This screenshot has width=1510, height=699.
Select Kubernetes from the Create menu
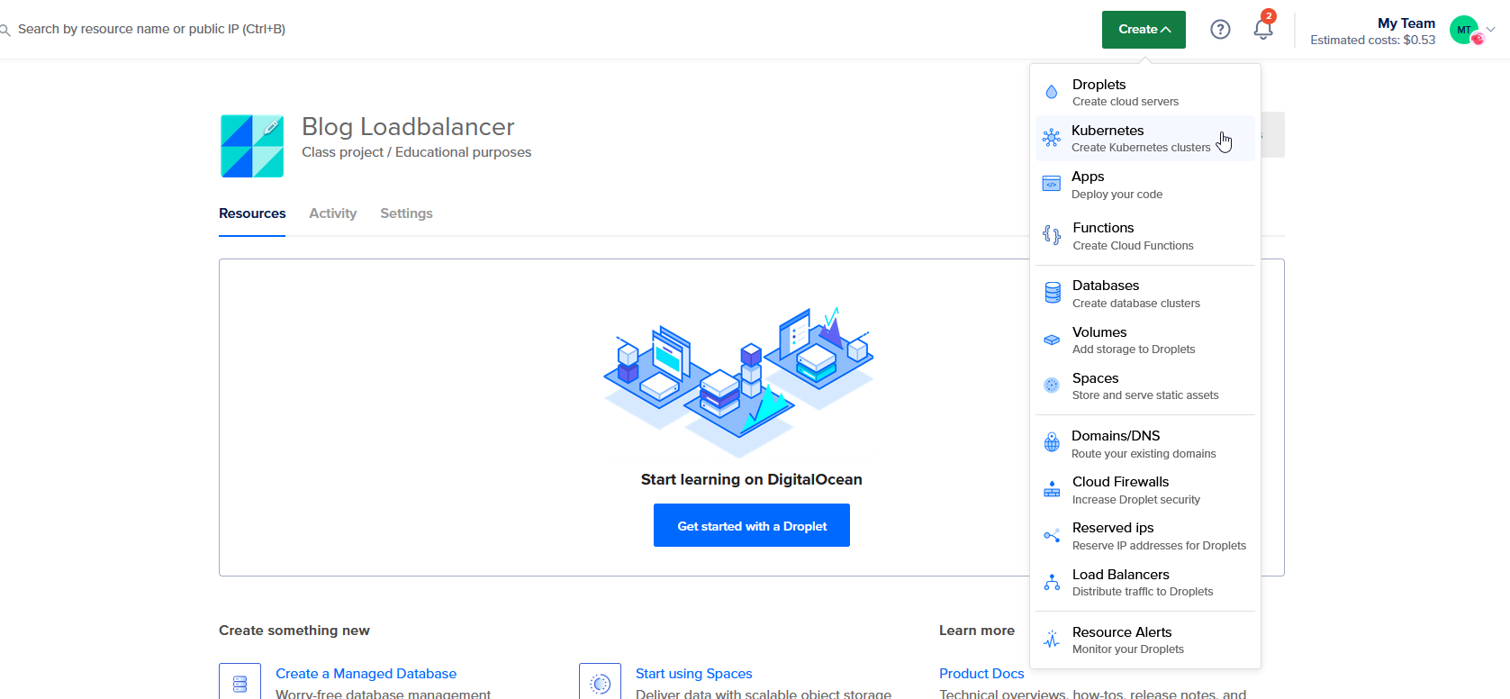point(1145,138)
